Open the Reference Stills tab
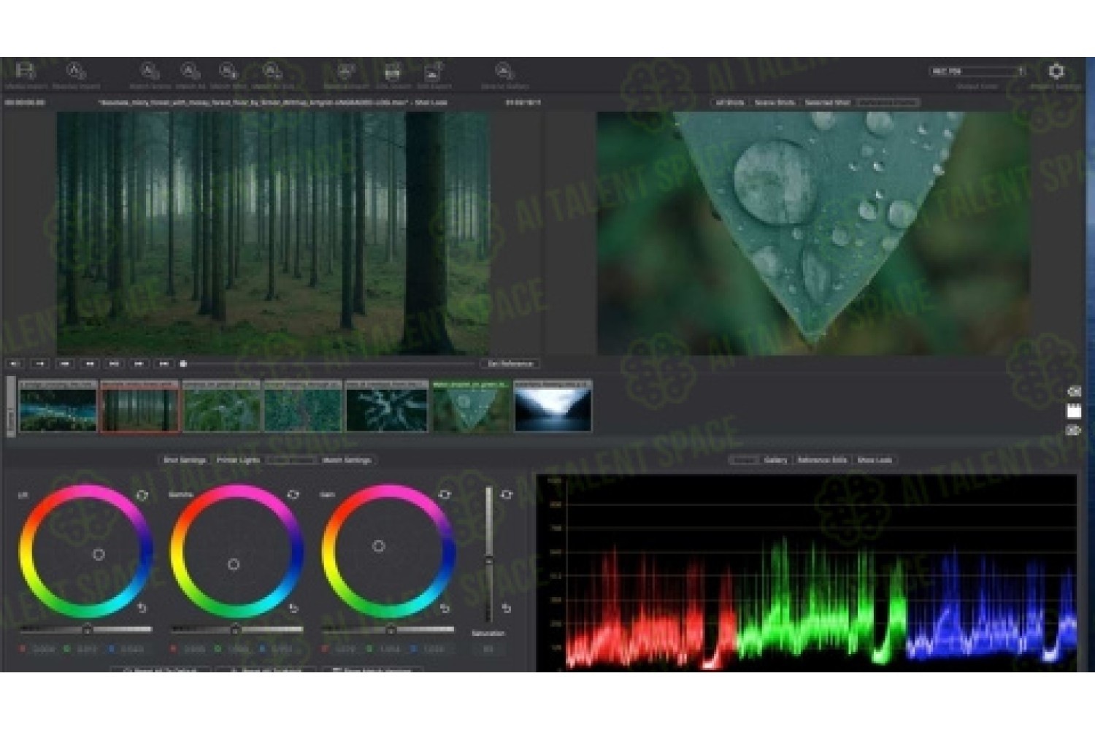Screen dimensions: 1095x730 (822, 460)
